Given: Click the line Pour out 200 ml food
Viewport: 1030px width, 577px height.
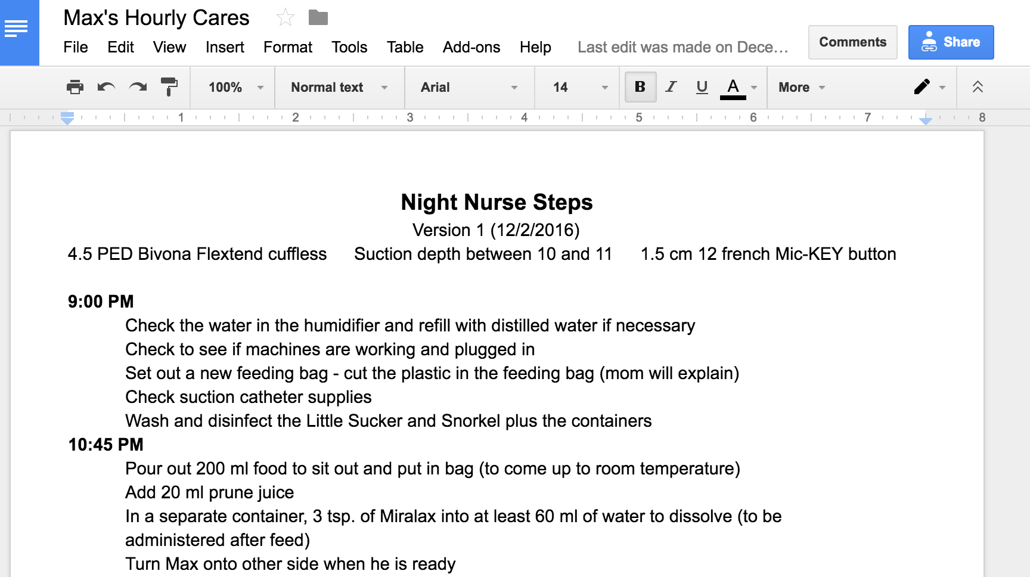Looking at the screenshot, I should (x=433, y=469).
